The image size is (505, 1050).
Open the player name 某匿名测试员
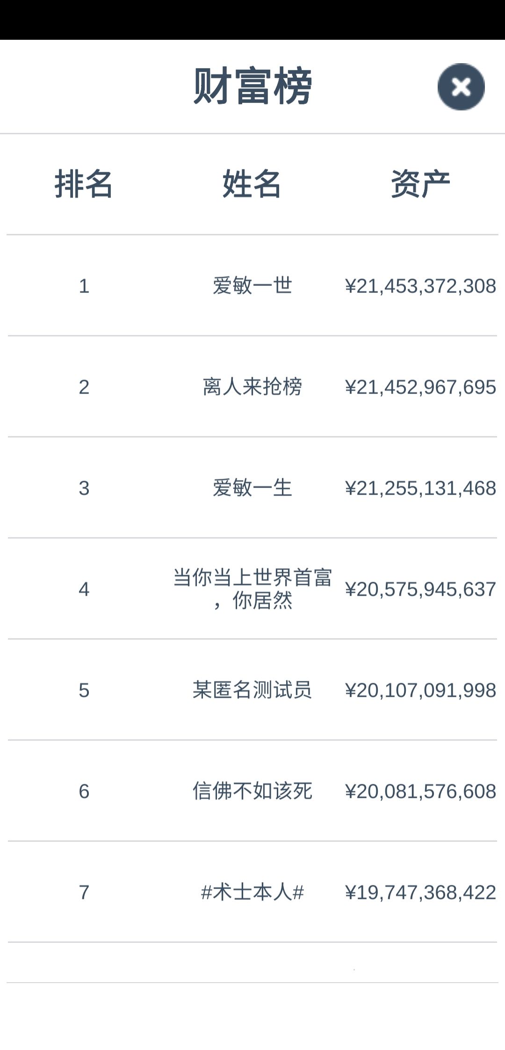[x=252, y=690]
